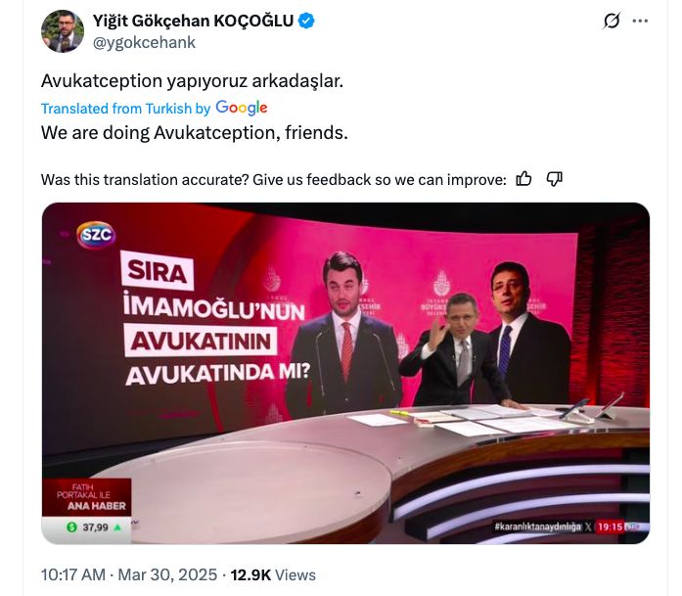The image size is (682, 596).
Task: Give thumbs down to translation
Action: (554, 179)
